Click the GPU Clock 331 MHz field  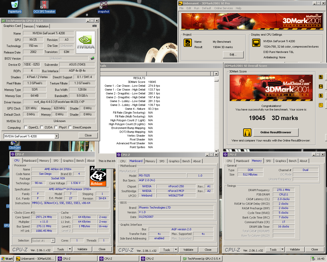click(31, 108)
